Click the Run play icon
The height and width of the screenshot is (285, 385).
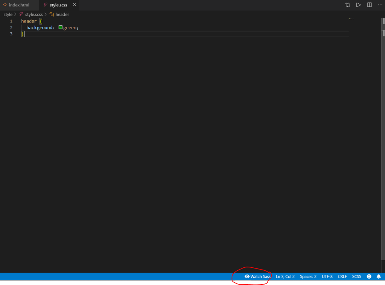[x=358, y=5]
